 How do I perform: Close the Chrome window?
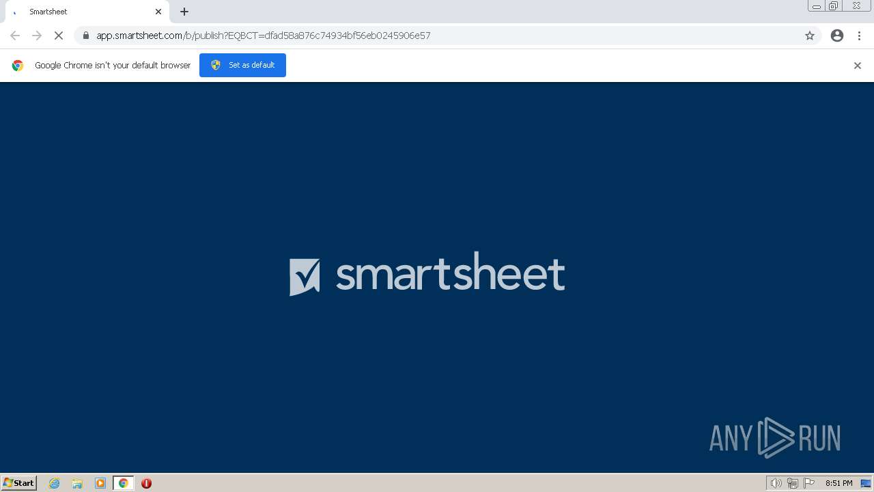click(x=856, y=6)
